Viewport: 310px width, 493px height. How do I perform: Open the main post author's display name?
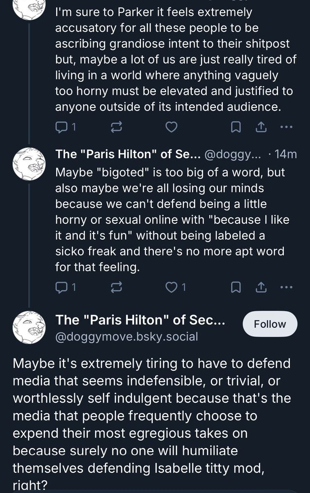[x=140, y=320]
